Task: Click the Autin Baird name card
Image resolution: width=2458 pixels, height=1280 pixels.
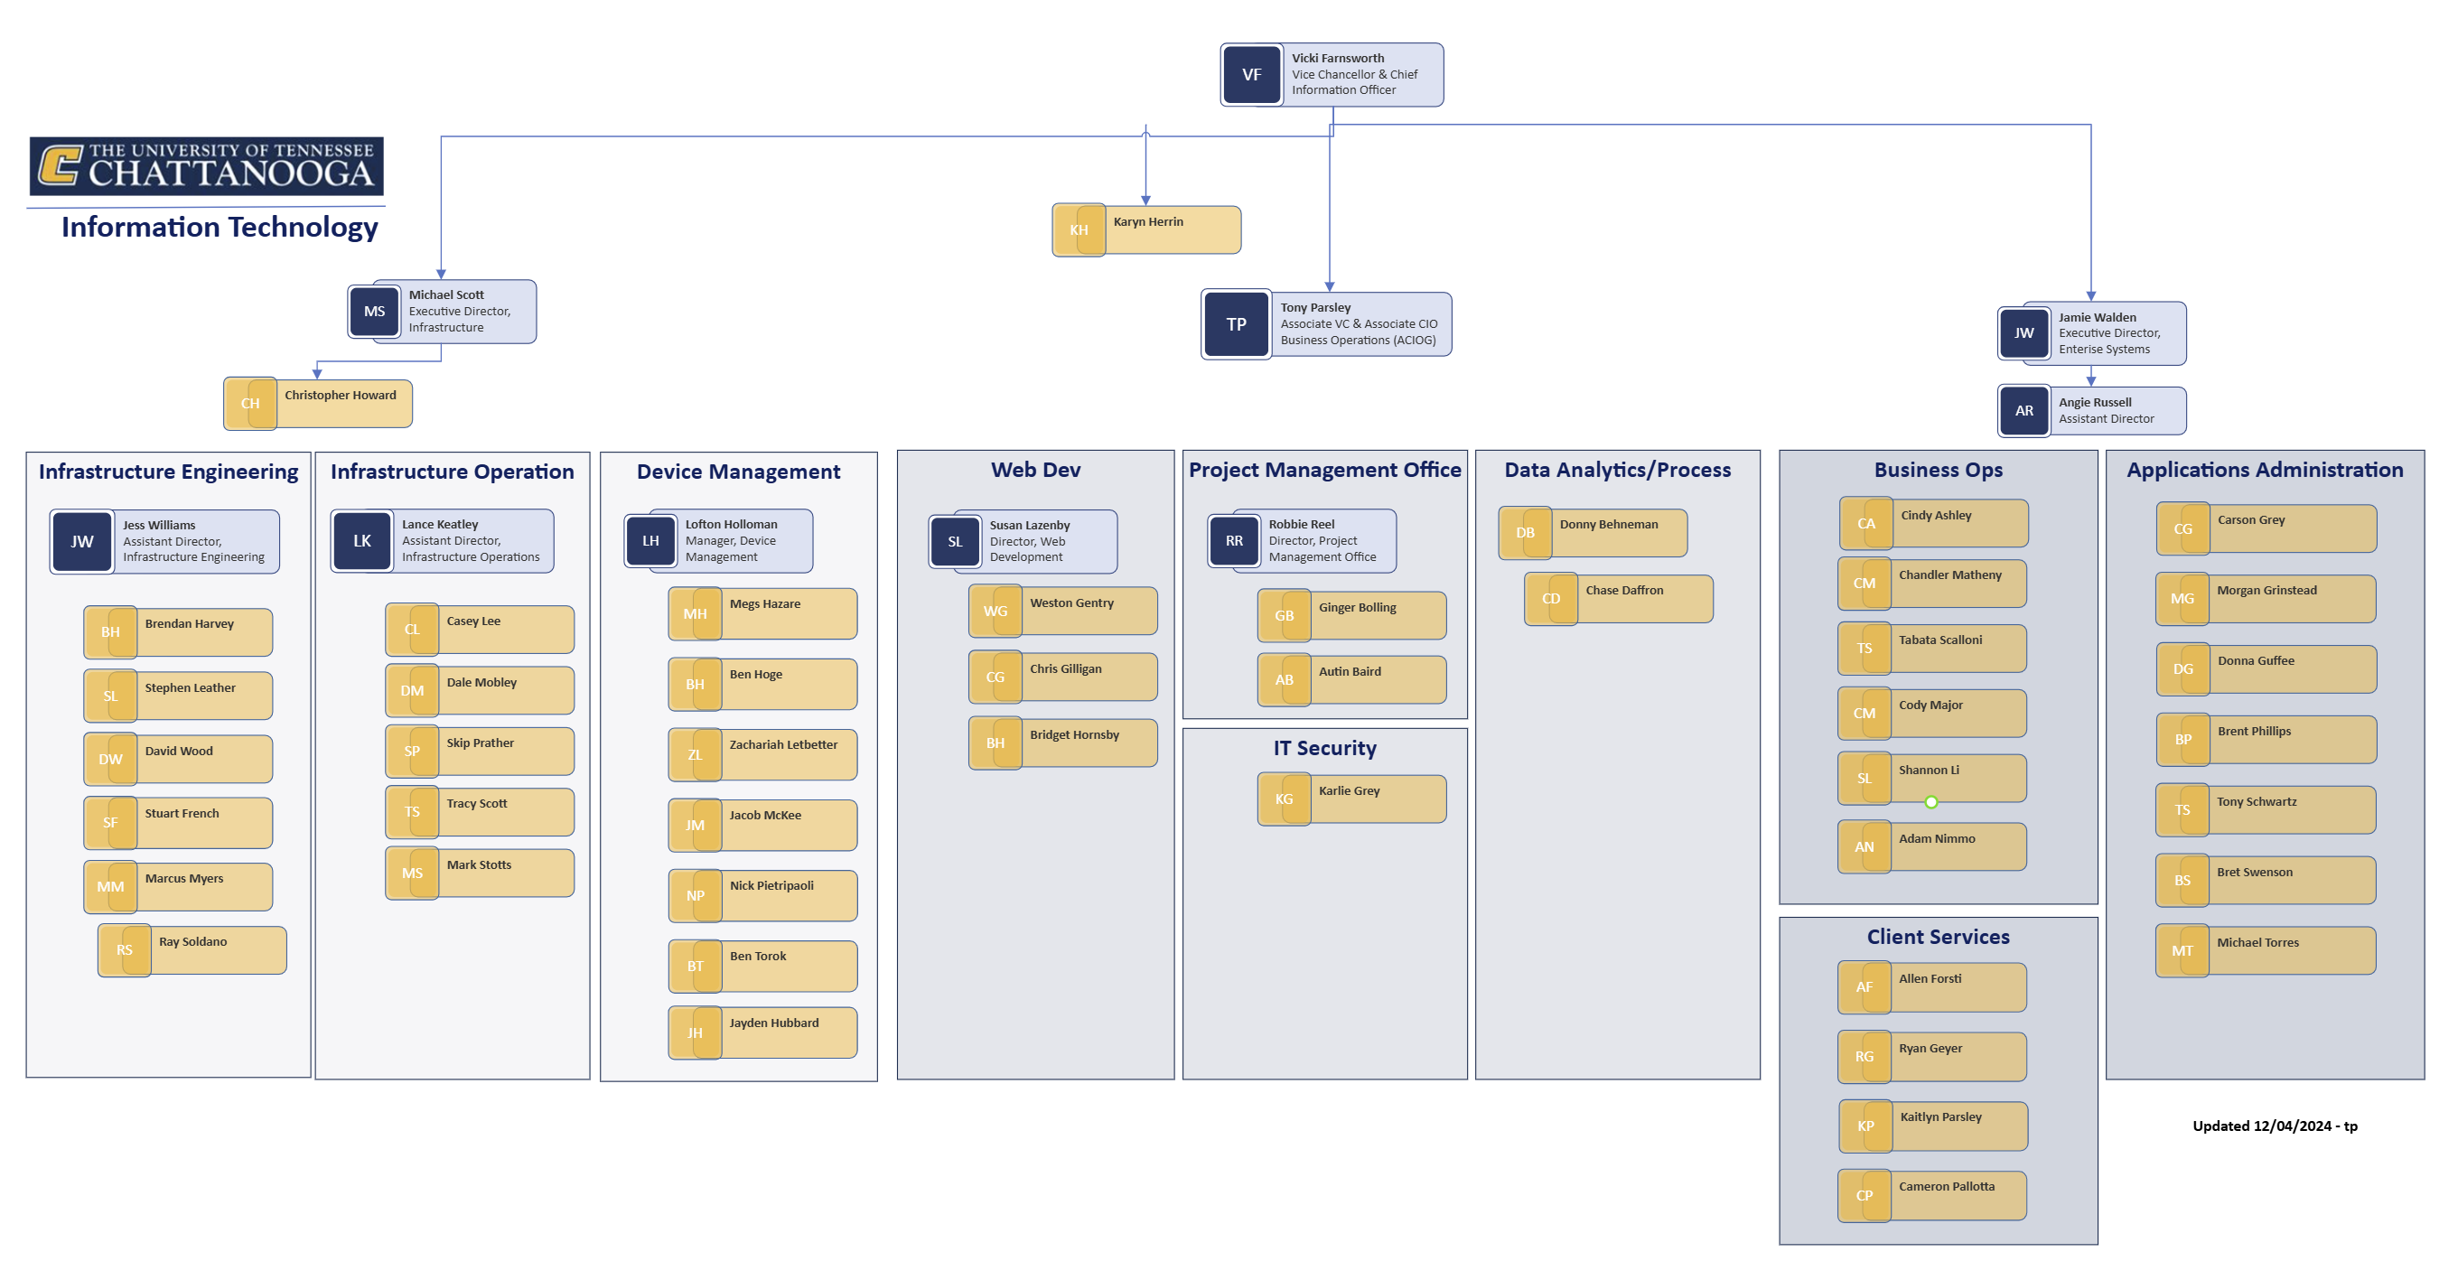Action: (x=1352, y=679)
